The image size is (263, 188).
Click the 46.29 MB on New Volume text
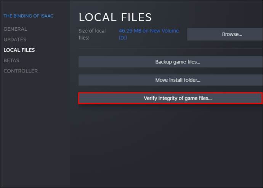click(149, 31)
